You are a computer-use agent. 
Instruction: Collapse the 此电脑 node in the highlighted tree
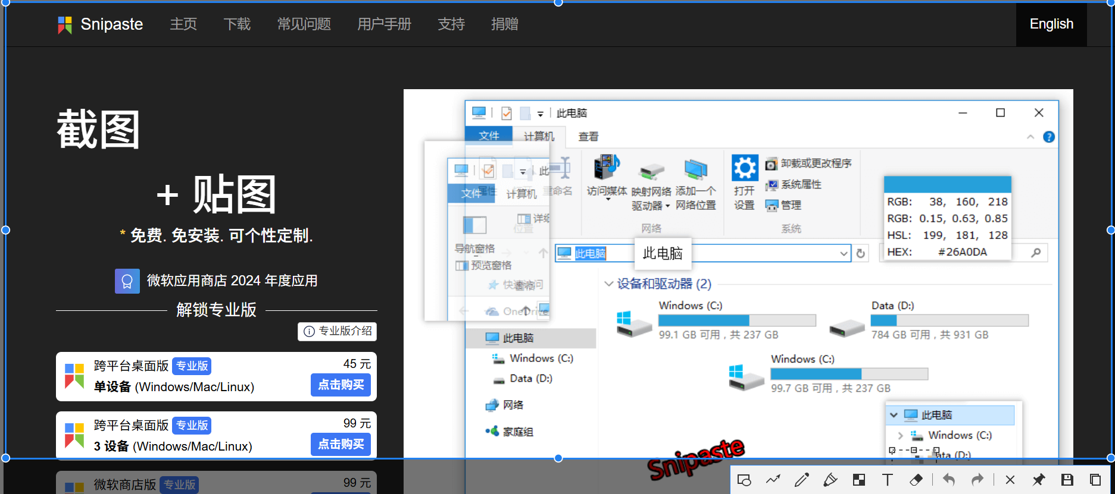894,415
